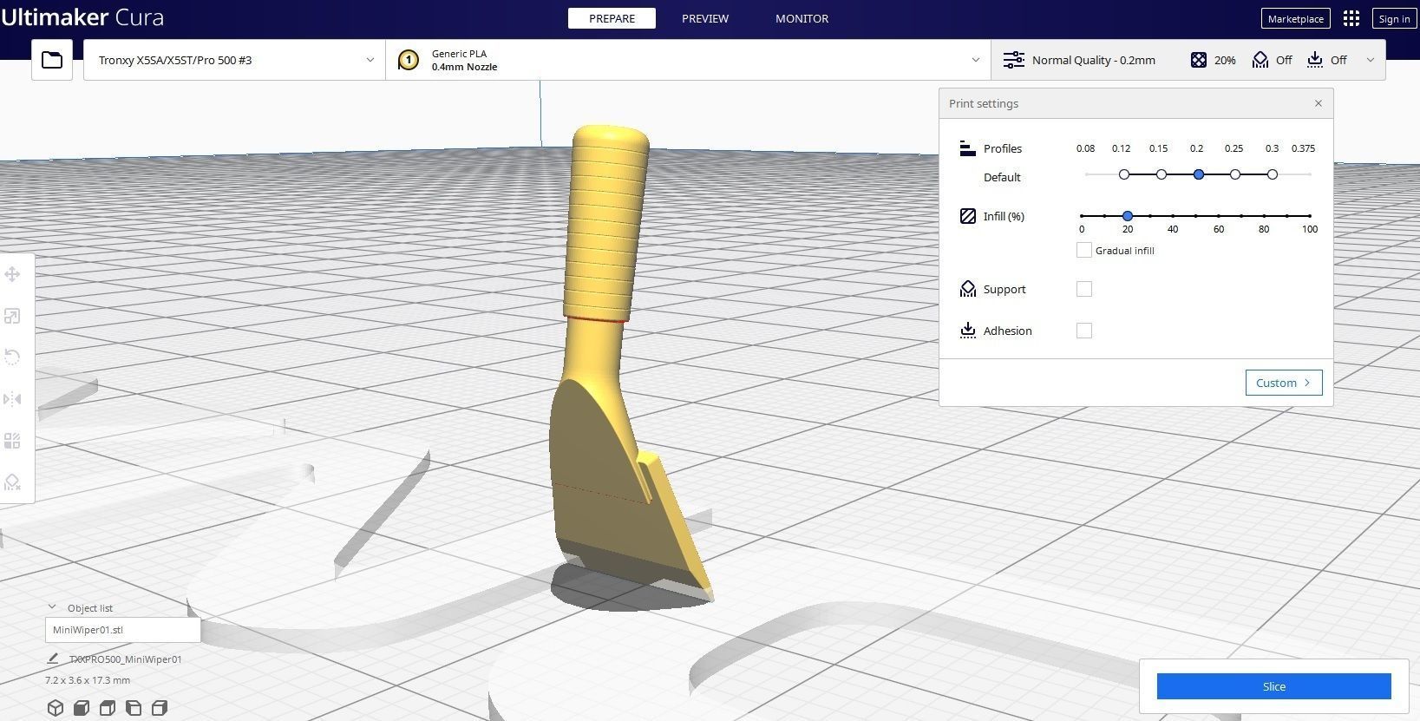Close the Print settings panel

point(1319,103)
